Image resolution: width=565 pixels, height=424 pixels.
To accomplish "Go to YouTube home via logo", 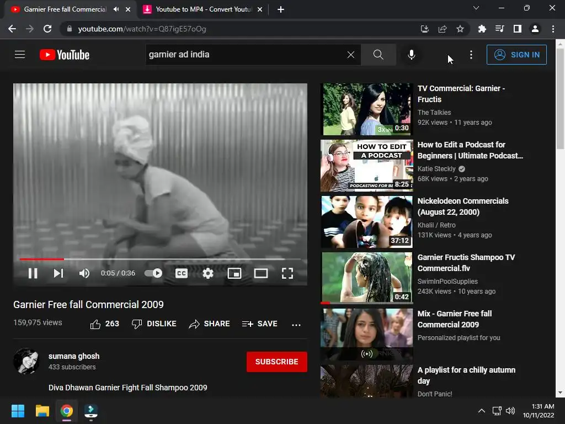I will (65, 55).
